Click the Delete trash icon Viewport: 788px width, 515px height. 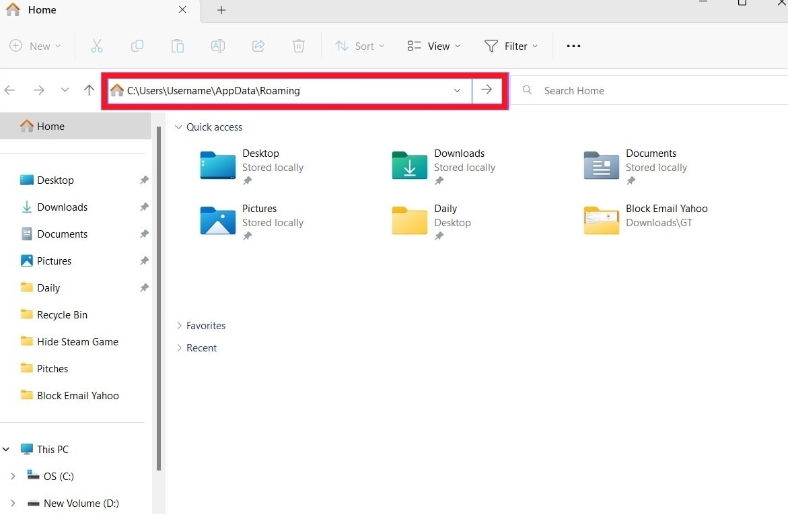299,46
